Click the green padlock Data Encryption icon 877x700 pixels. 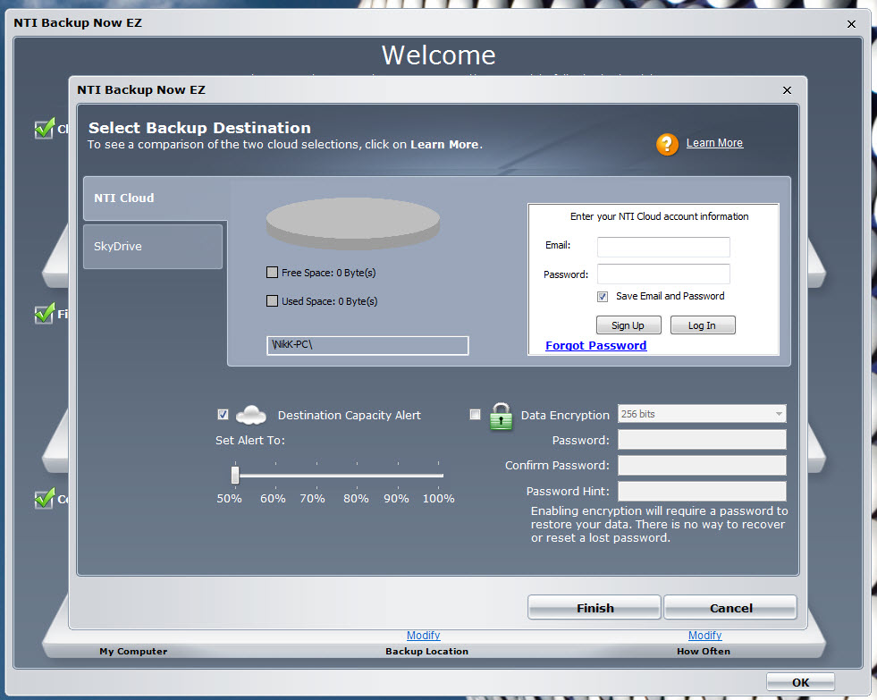pyautogui.click(x=501, y=416)
